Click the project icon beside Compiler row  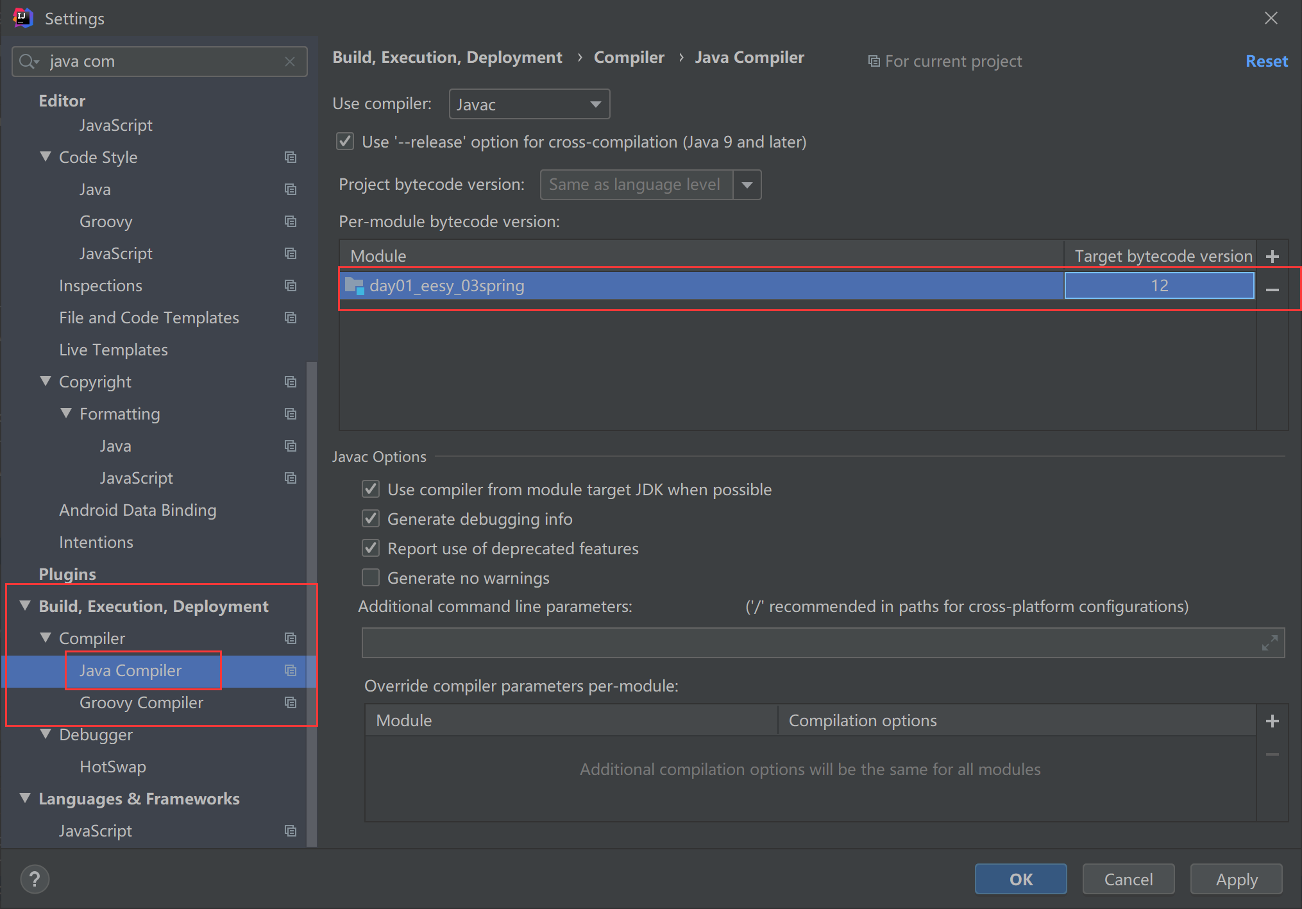click(291, 638)
